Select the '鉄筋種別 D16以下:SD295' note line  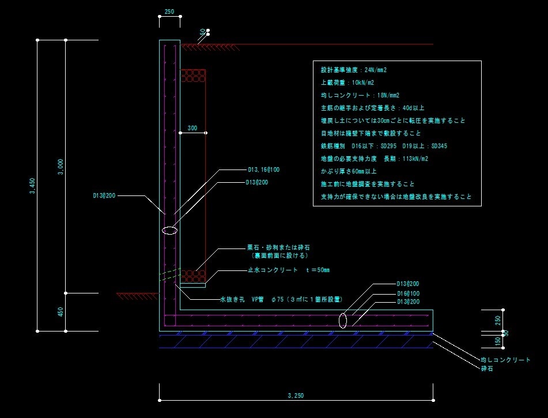[x=384, y=146]
